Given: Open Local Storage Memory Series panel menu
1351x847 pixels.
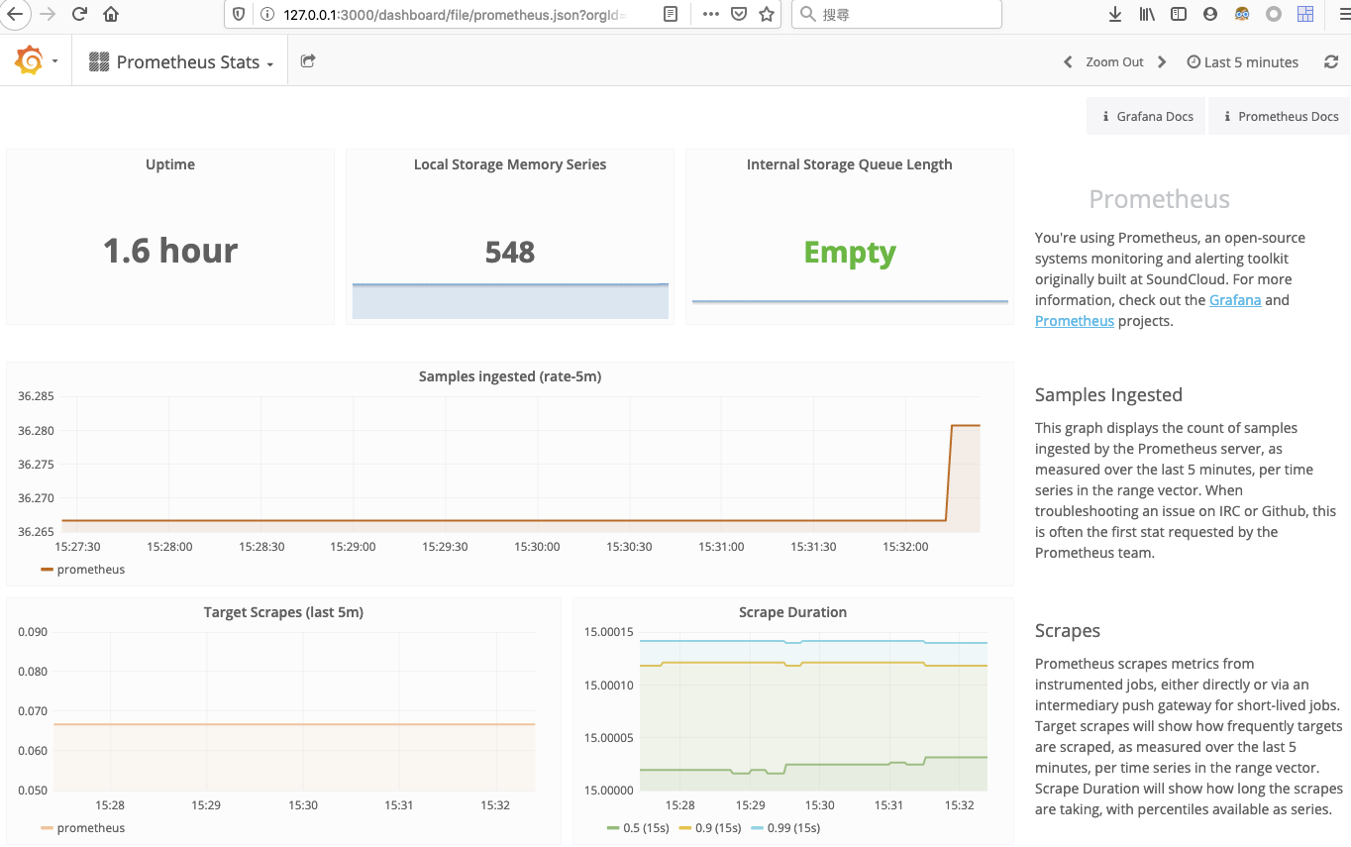Looking at the screenshot, I should (x=510, y=164).
